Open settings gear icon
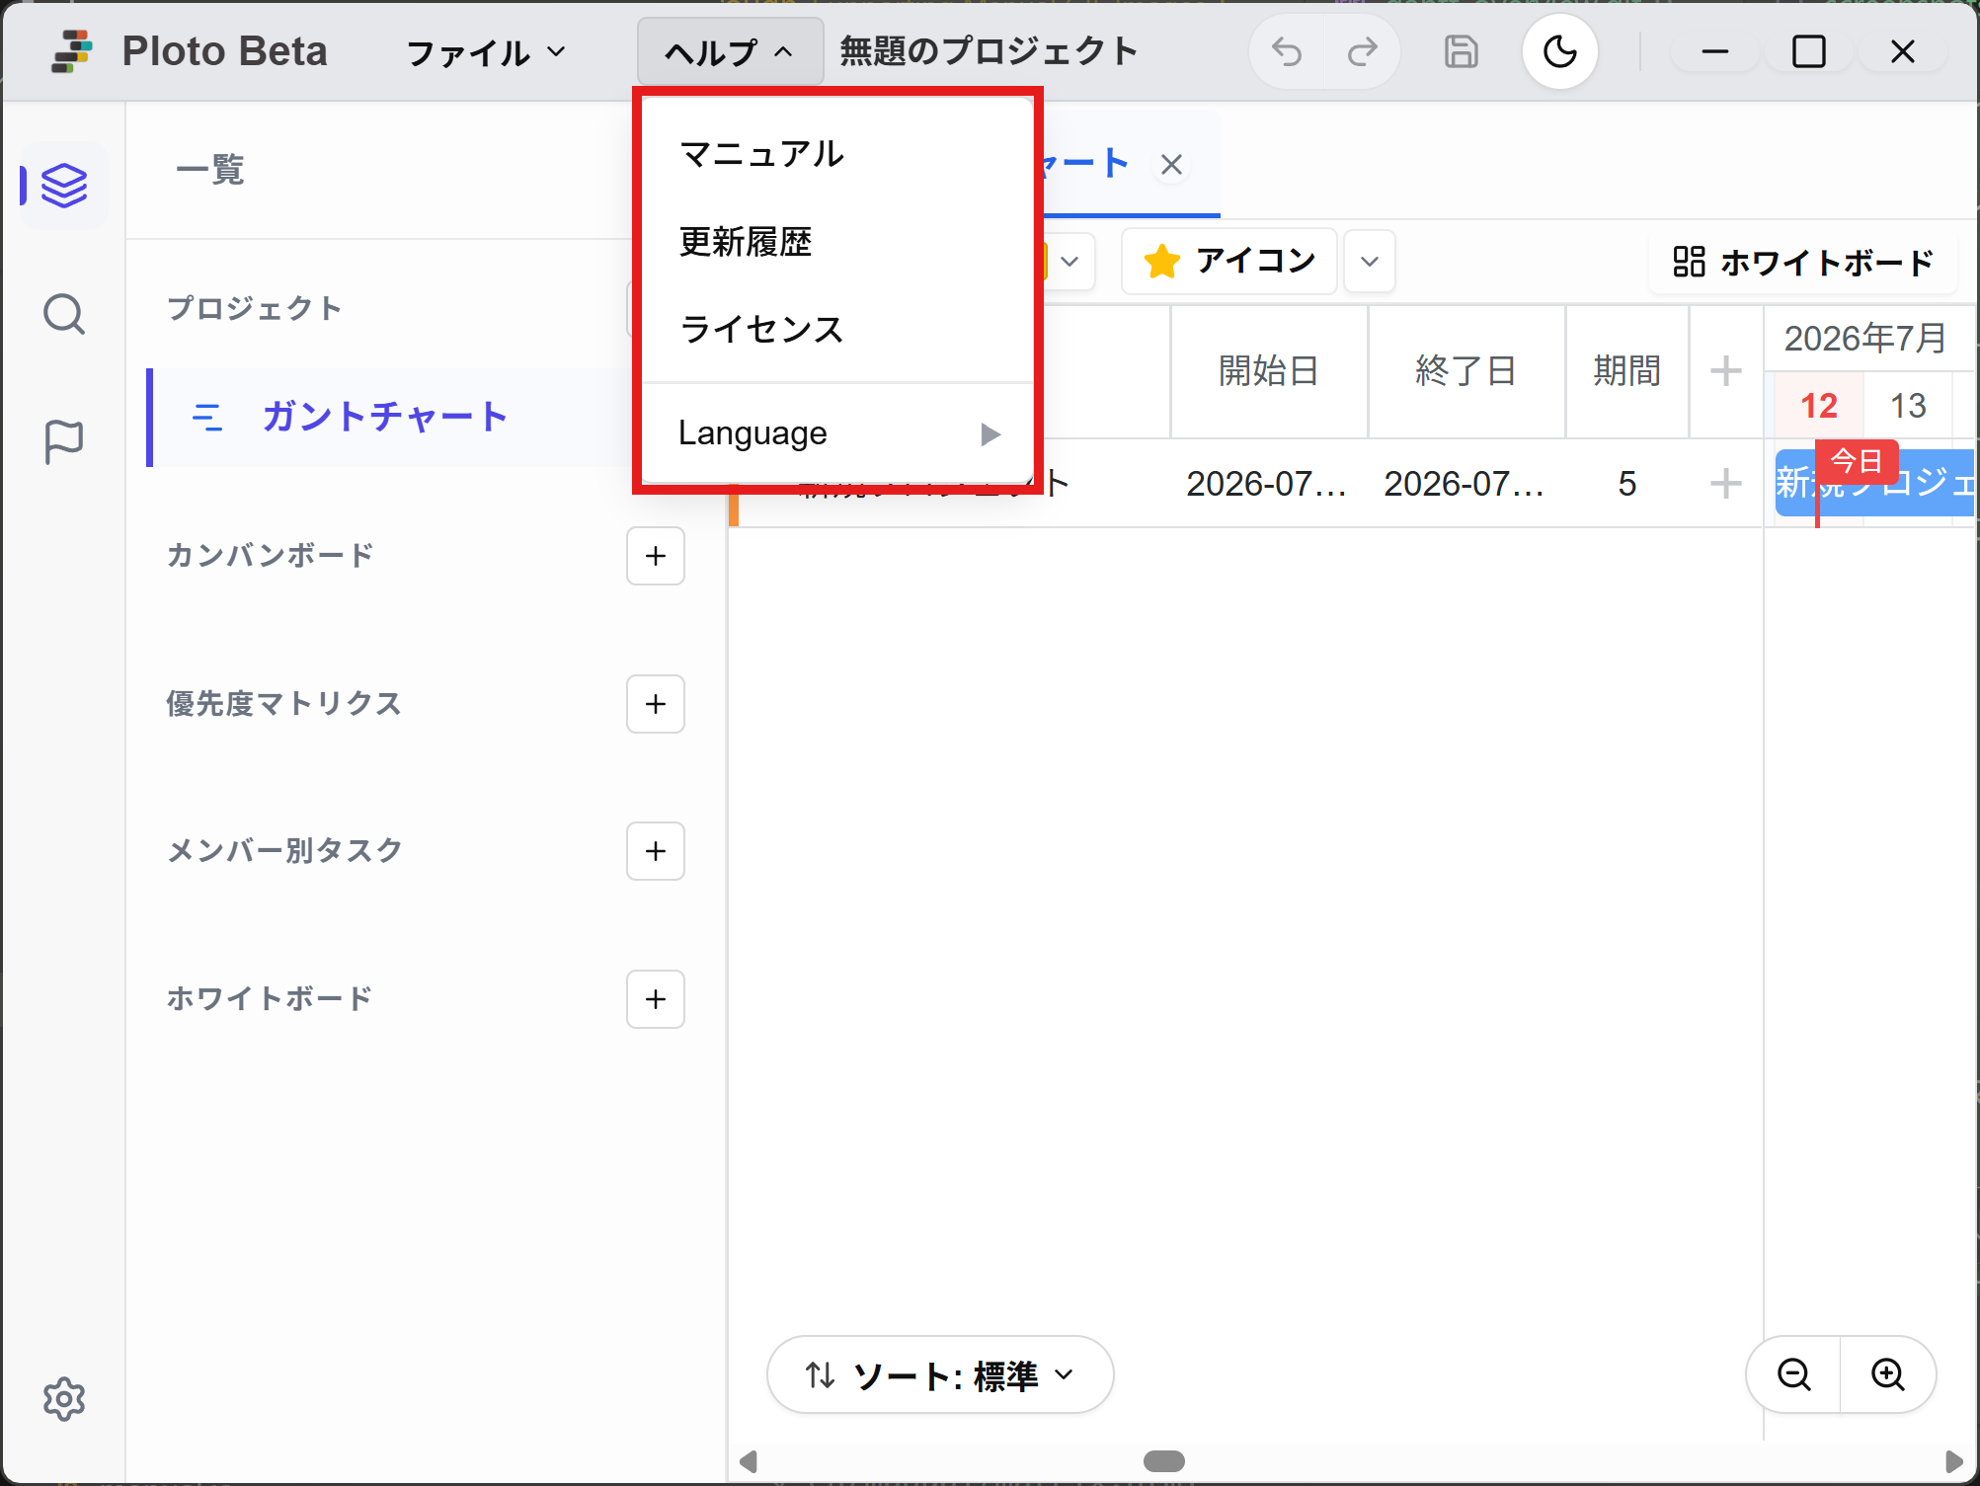This screenshot has height=1486, width=1980. point(64,1399)
